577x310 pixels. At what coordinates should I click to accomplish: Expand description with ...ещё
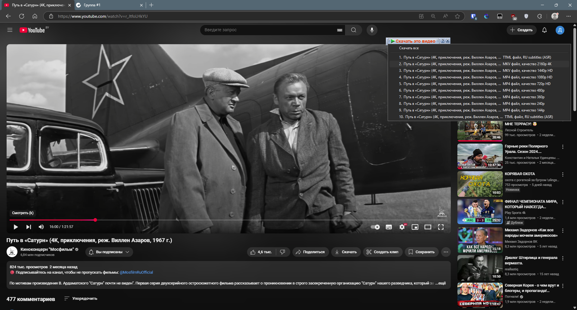point(441,283)
